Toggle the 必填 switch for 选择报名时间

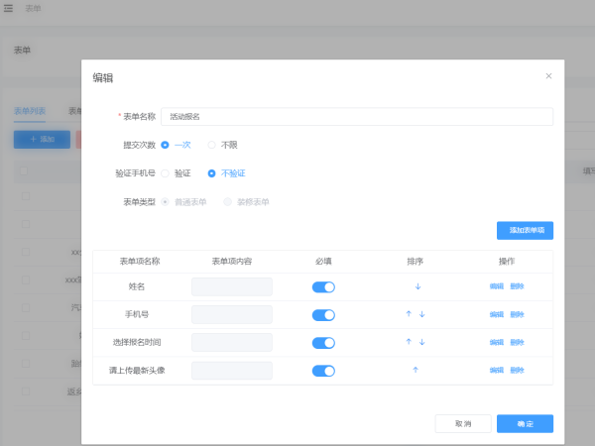click(323, 343)
